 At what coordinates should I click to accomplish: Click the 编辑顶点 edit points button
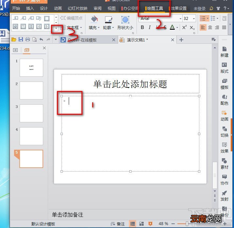coord(71,18)
